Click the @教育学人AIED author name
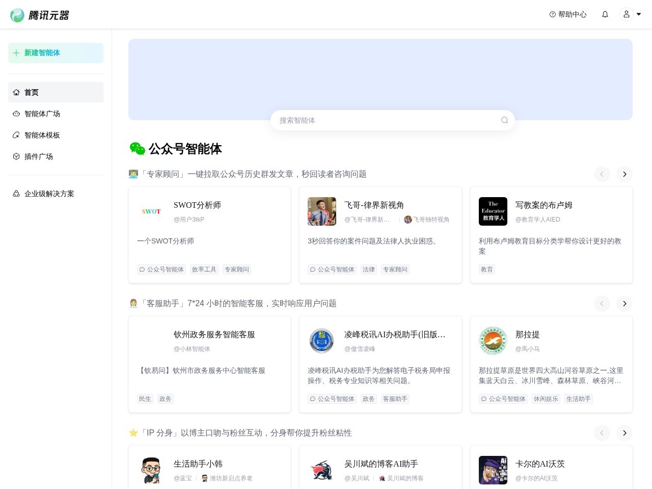The height and width of the screenshot is (489, 652). 538,220
